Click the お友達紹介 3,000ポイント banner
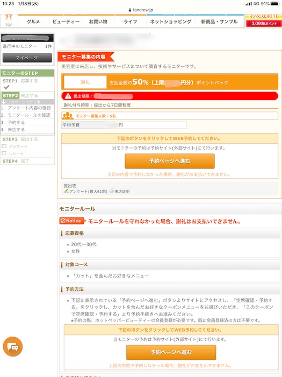 point(264,20)
